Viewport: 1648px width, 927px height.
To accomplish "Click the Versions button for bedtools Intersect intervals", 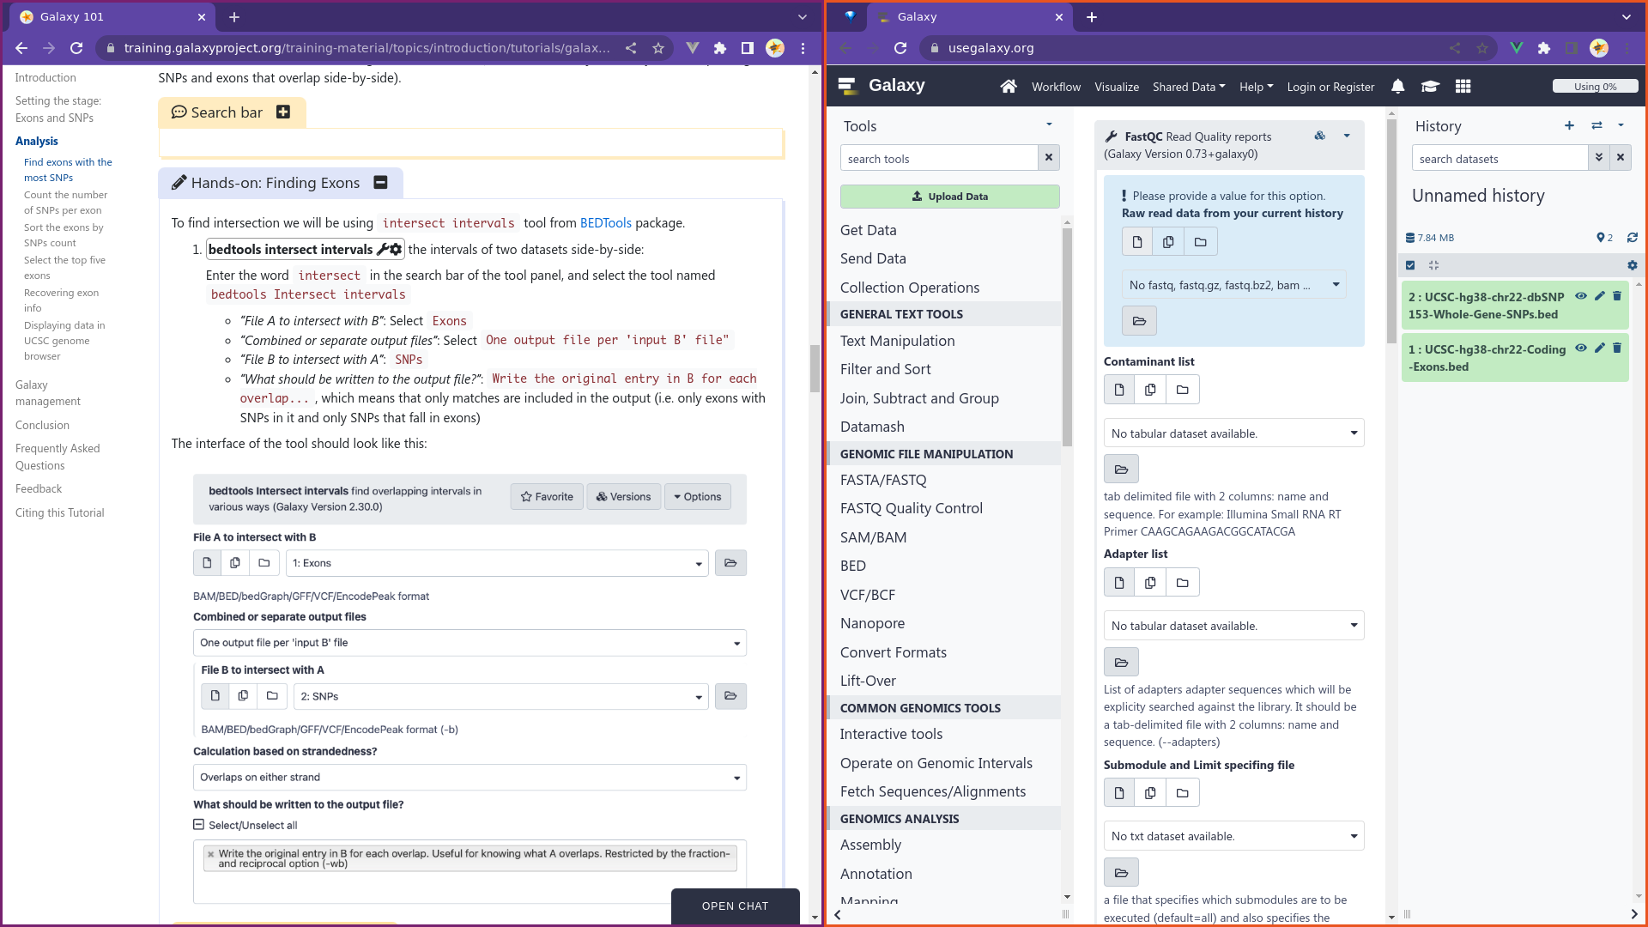I will pyautogui.click(x=621, y=496).
